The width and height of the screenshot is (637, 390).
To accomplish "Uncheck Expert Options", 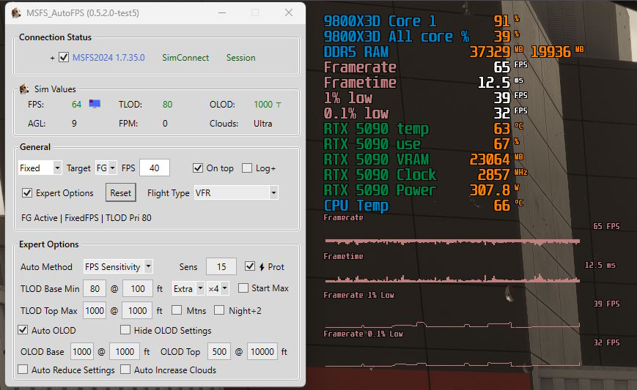I will pyautogui.click(x=27, y=192).
